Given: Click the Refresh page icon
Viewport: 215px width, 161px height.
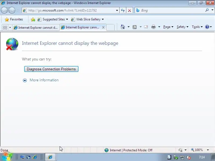Looking at the screenshot, I should tap(123, 10).
